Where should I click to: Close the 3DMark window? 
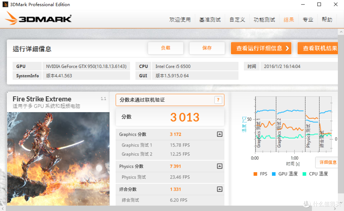click(336, 4)
